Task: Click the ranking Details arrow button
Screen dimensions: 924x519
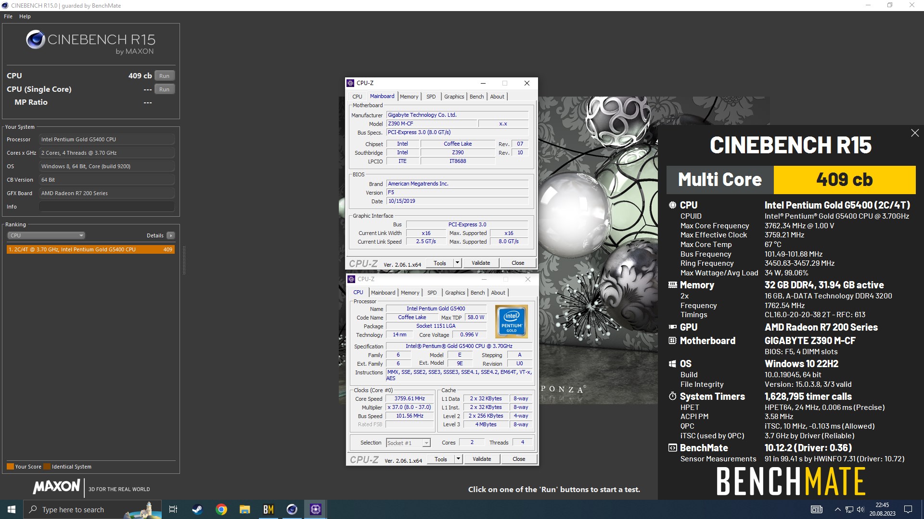Action: [171, 235]
